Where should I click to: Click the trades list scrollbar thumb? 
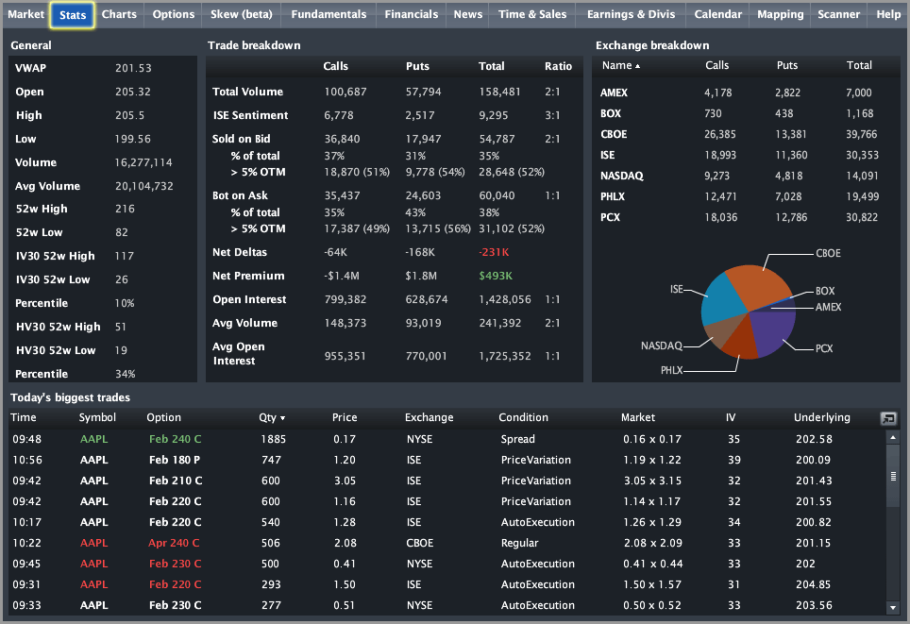[x=893, y=476]
